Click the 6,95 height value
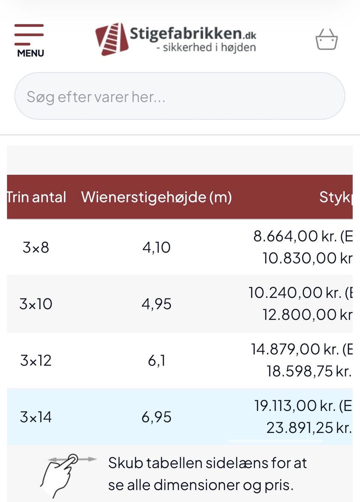This screenshot has height=502, width=360. pos(156,417)
